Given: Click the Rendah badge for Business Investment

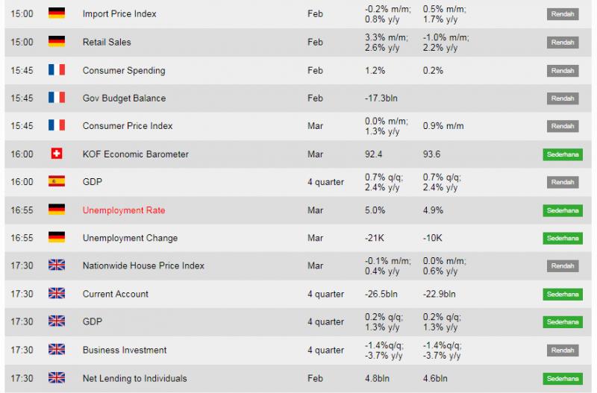Looking at the screenshot, I should [x=563, y=350].
